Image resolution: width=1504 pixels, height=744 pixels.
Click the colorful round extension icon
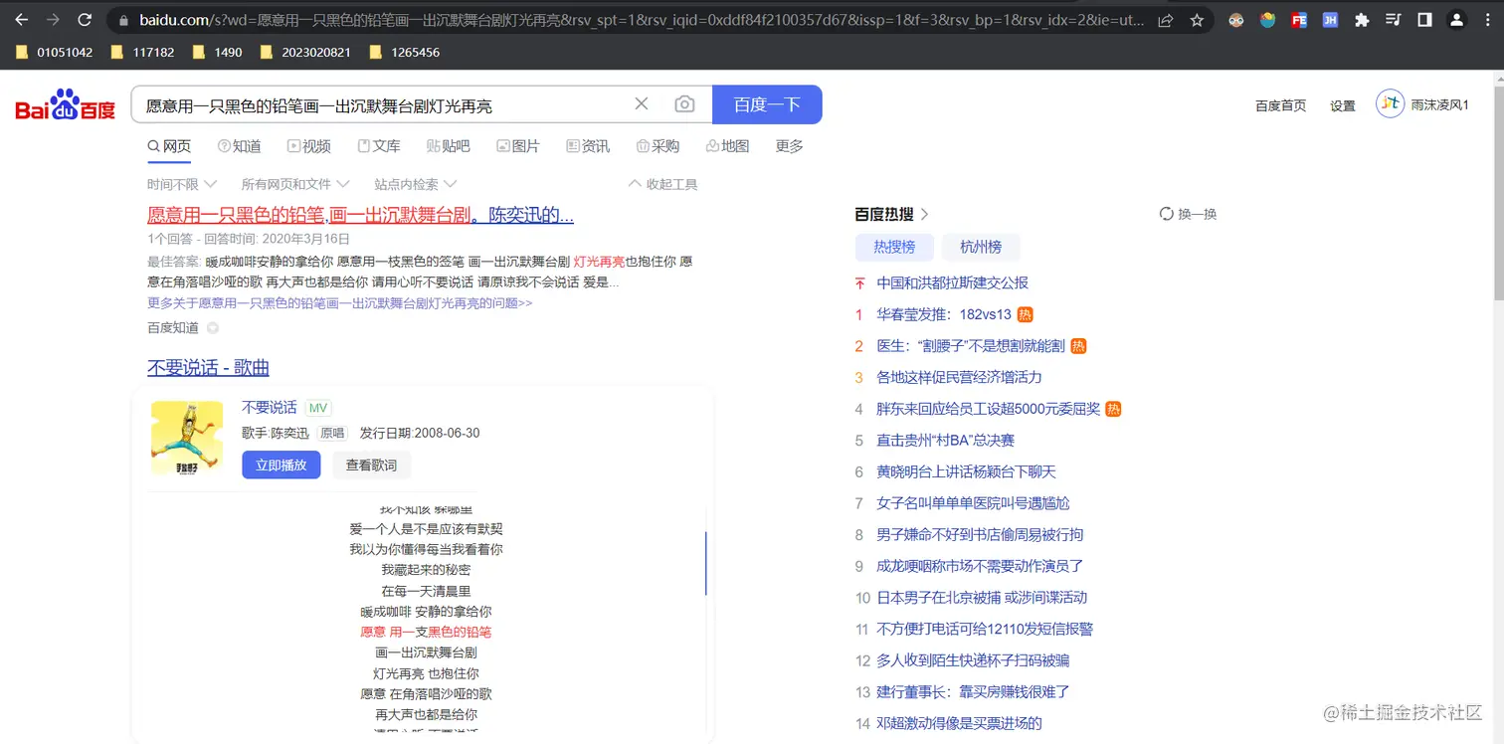click(1267, 20)
